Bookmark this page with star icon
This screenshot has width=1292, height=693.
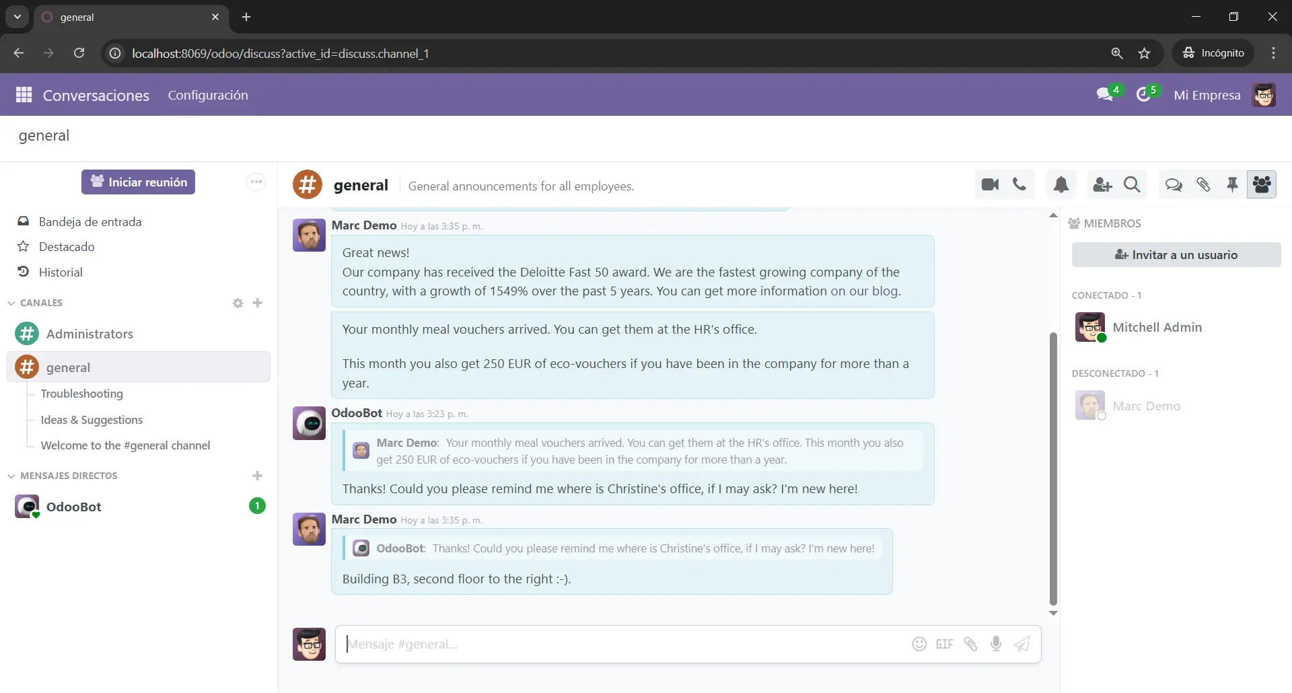pos(1145,53)
